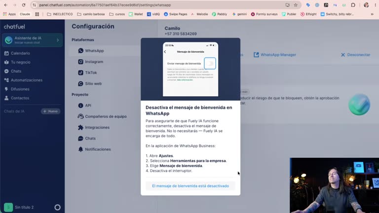Open the Elfsight bookmark
Image resolution: width=379 pixels, height=213 pixels.
click(x=308, y=14)
